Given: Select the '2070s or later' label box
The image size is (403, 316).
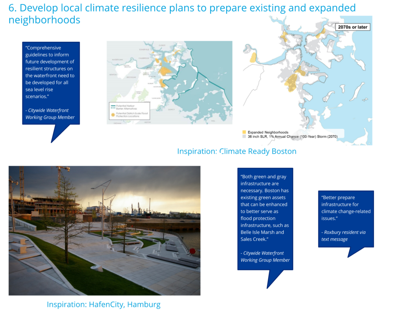Looking at the screenshot, I should (352, 27).
